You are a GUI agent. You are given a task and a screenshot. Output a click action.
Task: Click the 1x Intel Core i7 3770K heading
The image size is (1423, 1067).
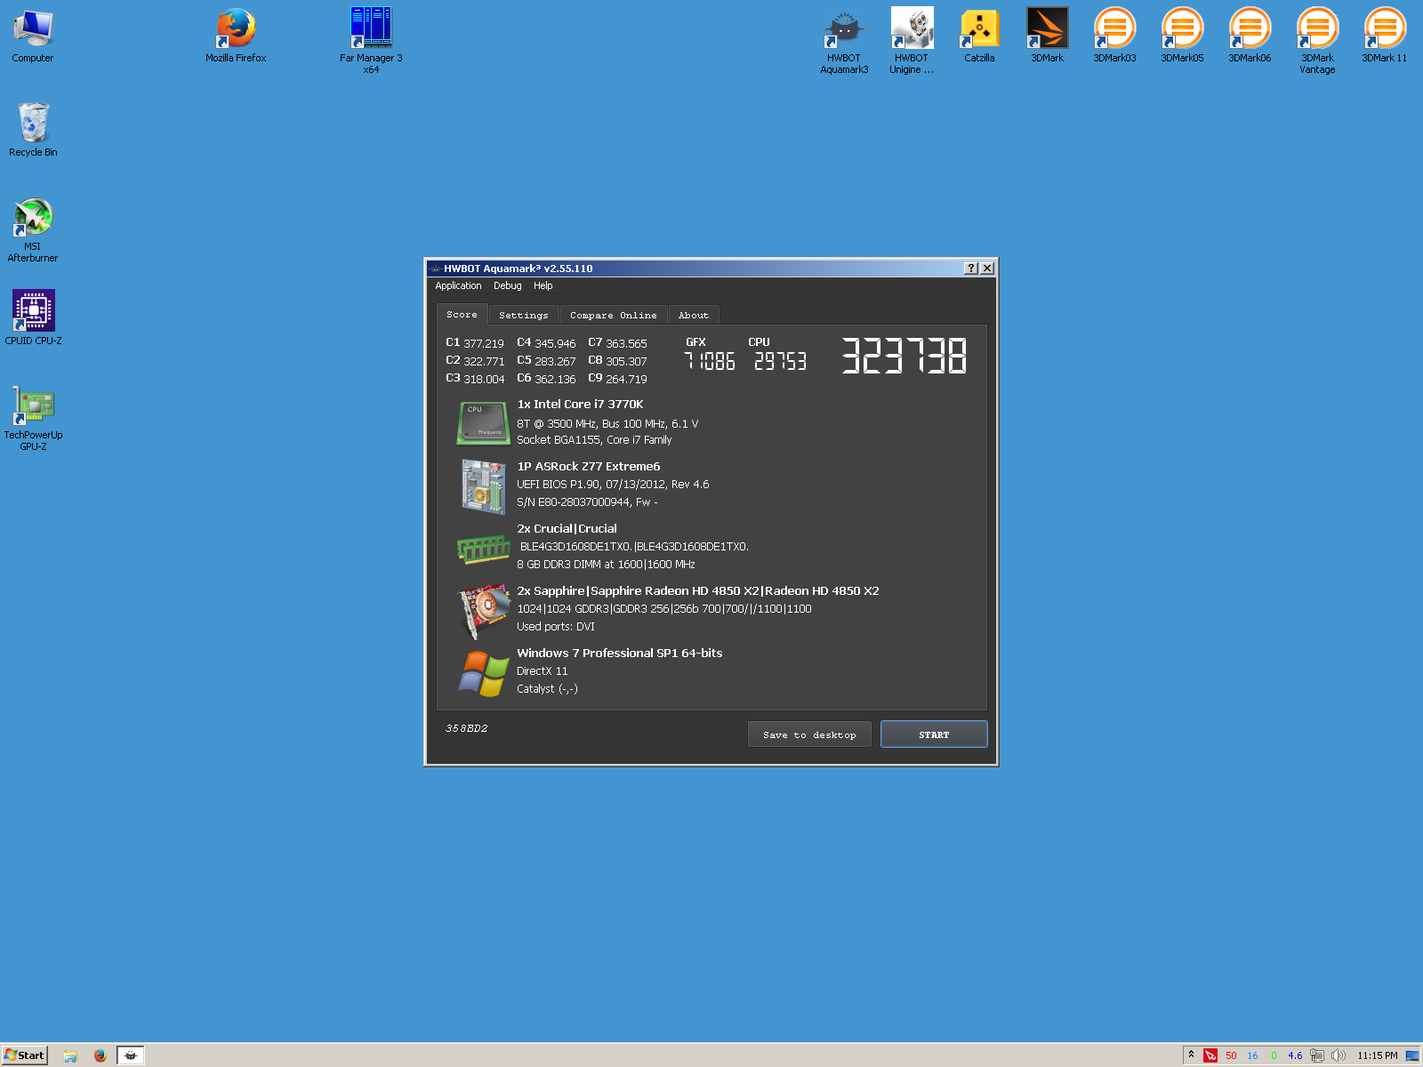[x=580, y=404]
